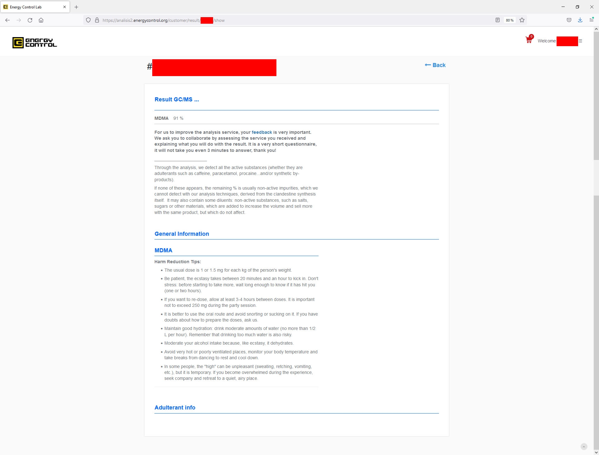Navigate back with the browser arrow
The height and width of the screenshot is (455, 599).
pyautogui.click(x=7, y=20)
